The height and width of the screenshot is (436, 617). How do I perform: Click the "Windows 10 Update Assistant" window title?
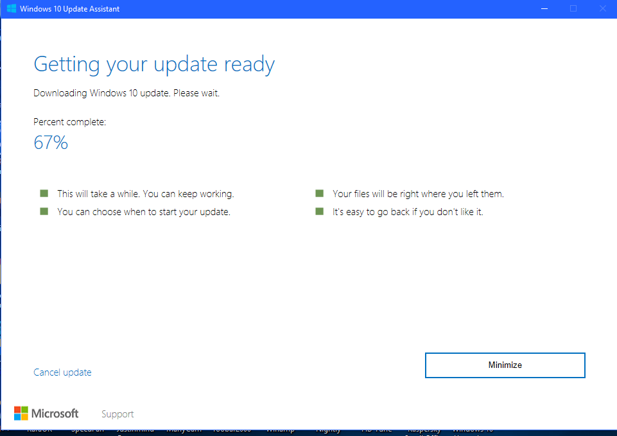[x=69, y=8]
